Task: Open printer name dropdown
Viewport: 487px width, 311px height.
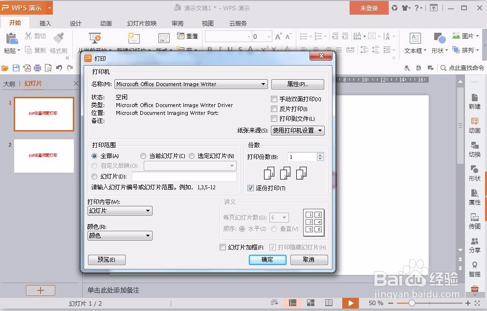Action: click(263, 84)
